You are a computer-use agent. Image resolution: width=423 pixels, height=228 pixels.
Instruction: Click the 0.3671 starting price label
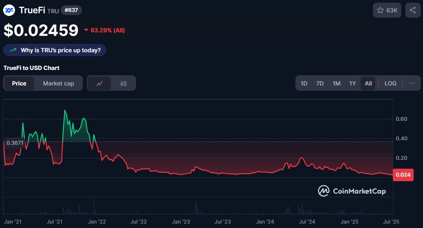tap(15, 143)
